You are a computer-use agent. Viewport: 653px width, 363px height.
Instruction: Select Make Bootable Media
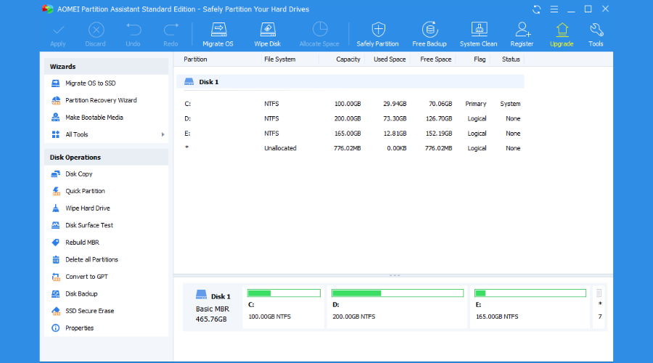pos(94,118)
